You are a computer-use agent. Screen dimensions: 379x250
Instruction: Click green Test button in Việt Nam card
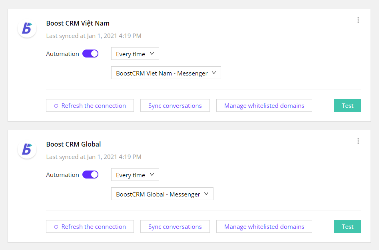[x=347, y=105]
